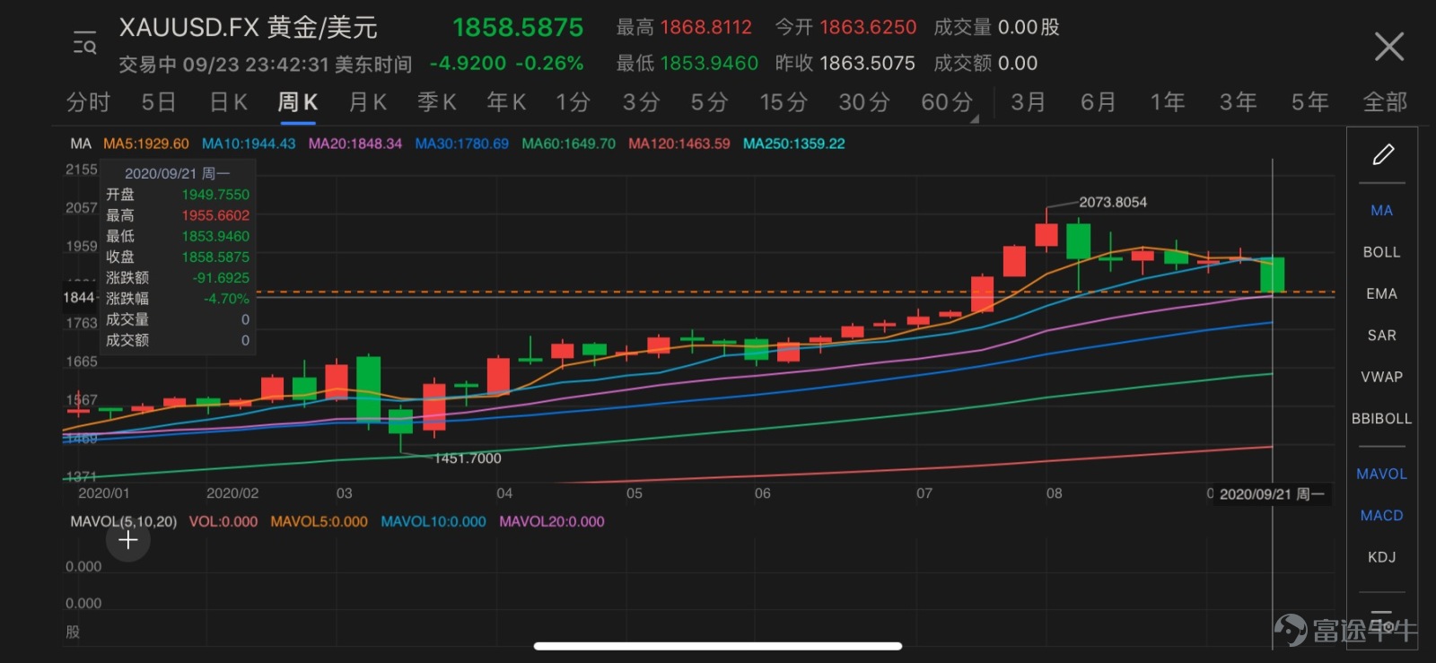
Task: Select the 周K weekly candlestick tab
Action: 297,102
